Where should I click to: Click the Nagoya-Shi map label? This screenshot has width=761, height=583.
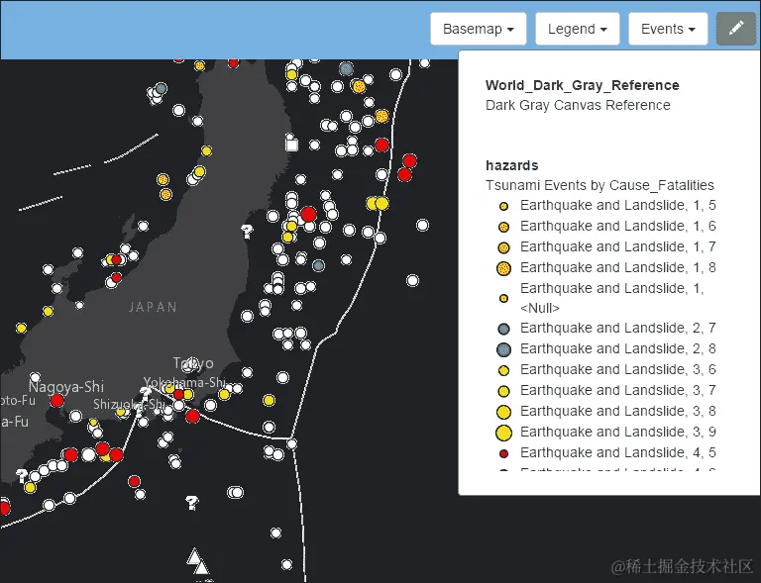(66, 387)
